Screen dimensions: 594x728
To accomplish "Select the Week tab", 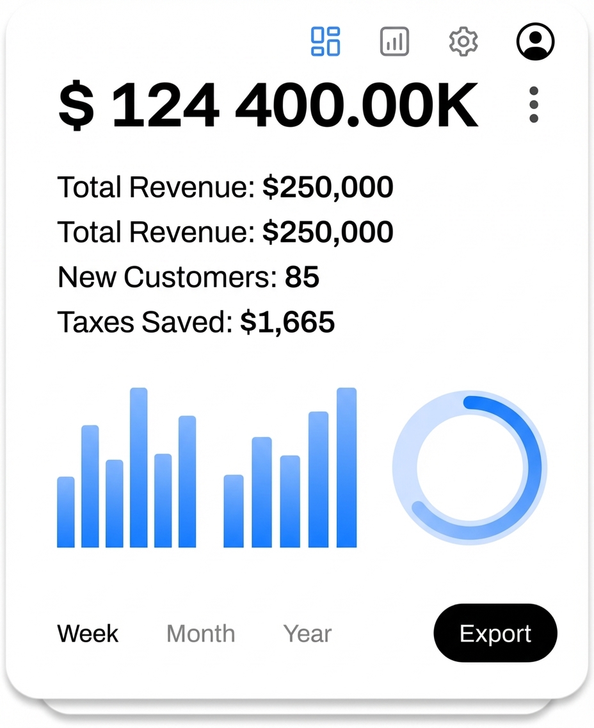I will pyautogui.click(x=88, y=634).
